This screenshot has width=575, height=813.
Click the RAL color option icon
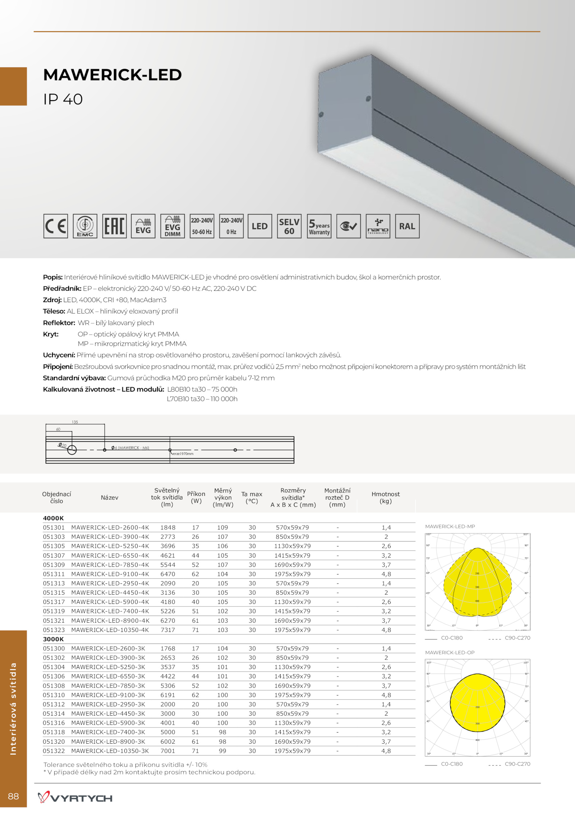[x=407, y=226]
